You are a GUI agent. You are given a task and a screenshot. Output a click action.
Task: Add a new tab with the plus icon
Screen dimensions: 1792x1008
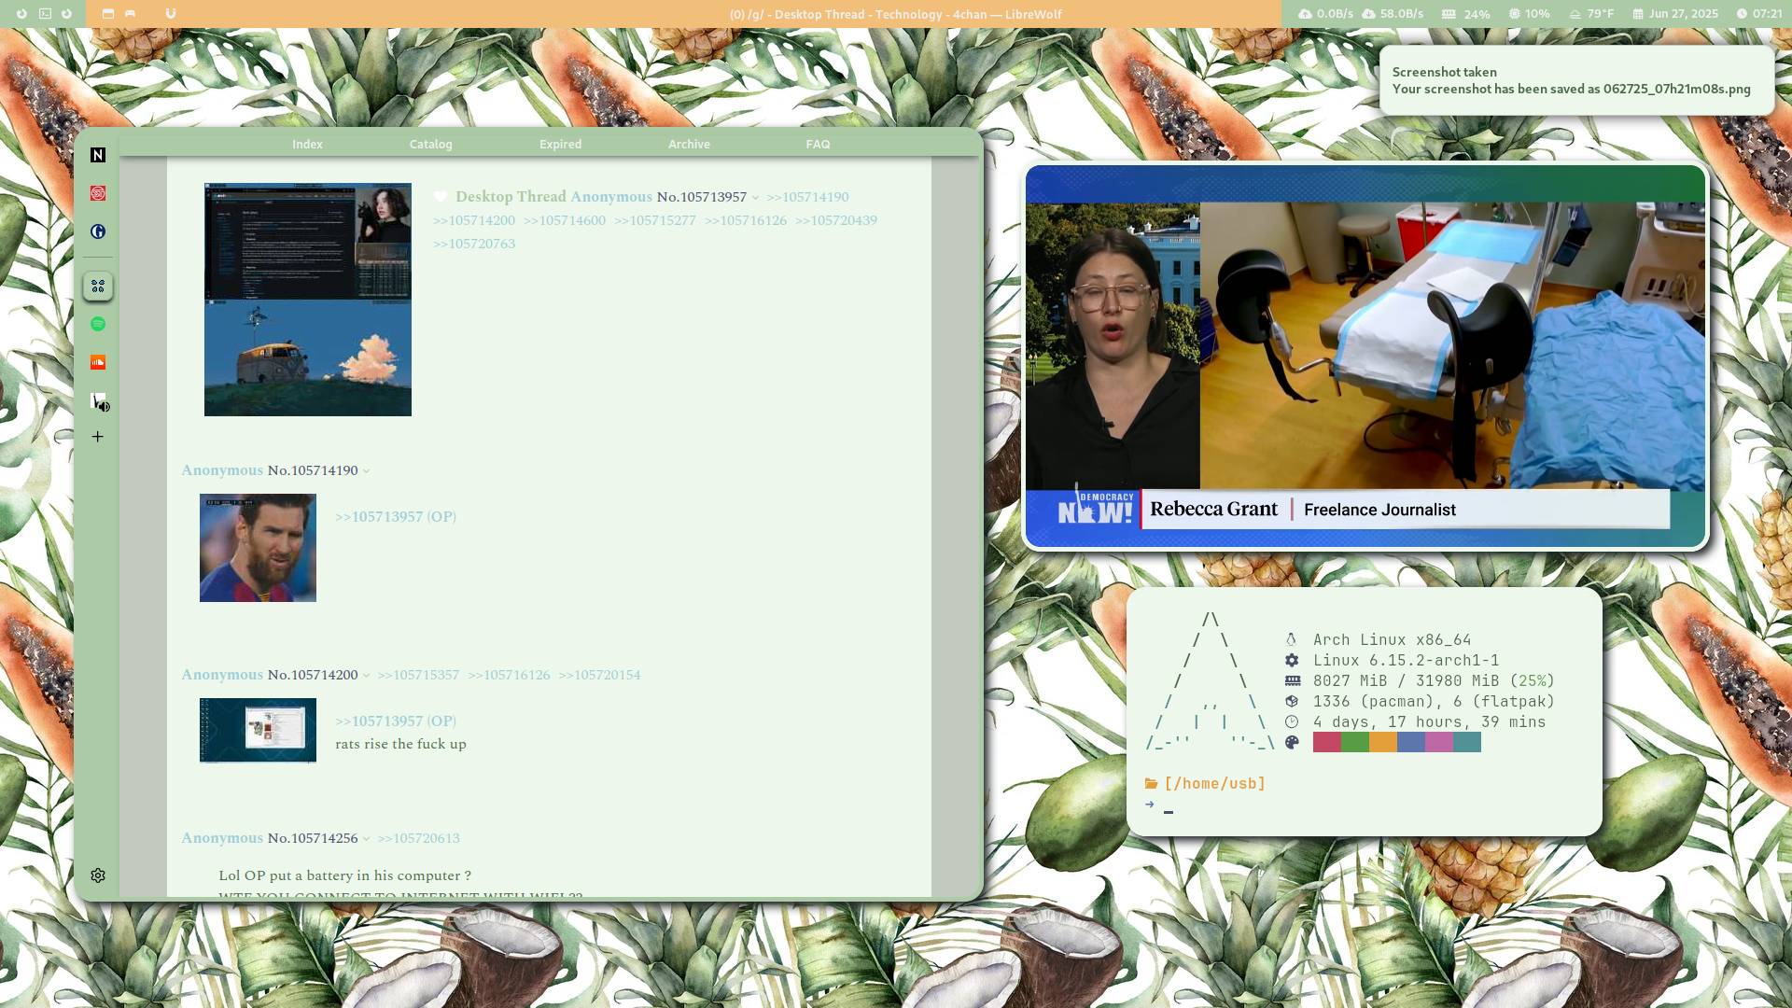pos(98,437)
